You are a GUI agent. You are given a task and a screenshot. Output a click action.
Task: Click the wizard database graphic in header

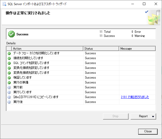pyautogui.click(x=153, y=17)
